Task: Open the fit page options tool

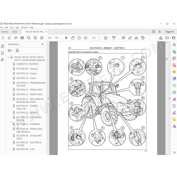Action: click(x=106, y=38)
